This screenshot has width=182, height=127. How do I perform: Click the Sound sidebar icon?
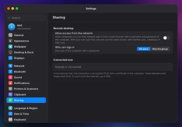coord(10,77)
